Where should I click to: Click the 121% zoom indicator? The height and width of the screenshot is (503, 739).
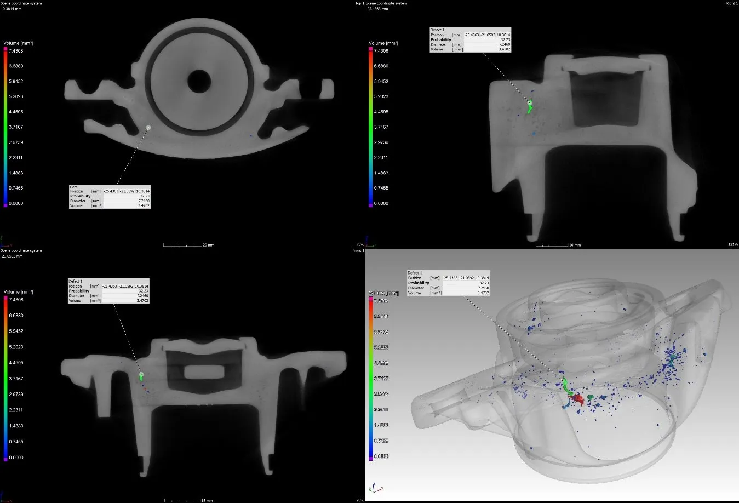pyautogui.click(x=733, y=244)
